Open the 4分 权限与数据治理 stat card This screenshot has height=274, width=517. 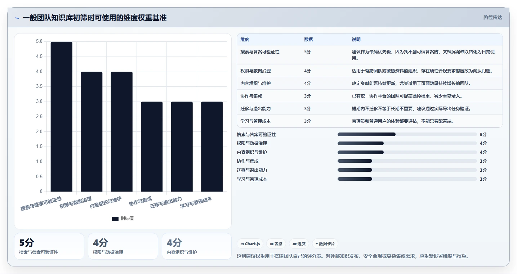point(123,246)
